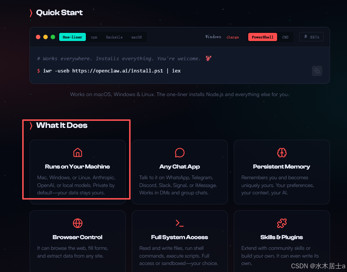The image size is (347, 272).
Task: Click the 'Remembers you and becomes' description
Action: pos(278,185)
